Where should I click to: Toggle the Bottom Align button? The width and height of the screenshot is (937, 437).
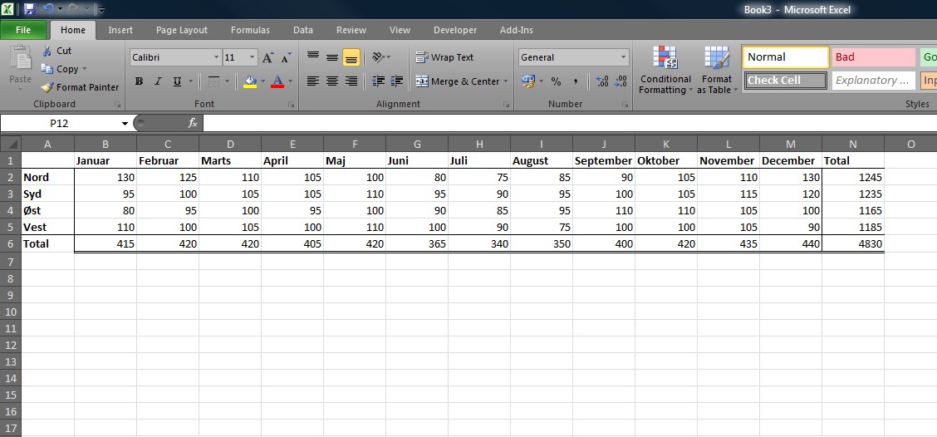[351, 57]
